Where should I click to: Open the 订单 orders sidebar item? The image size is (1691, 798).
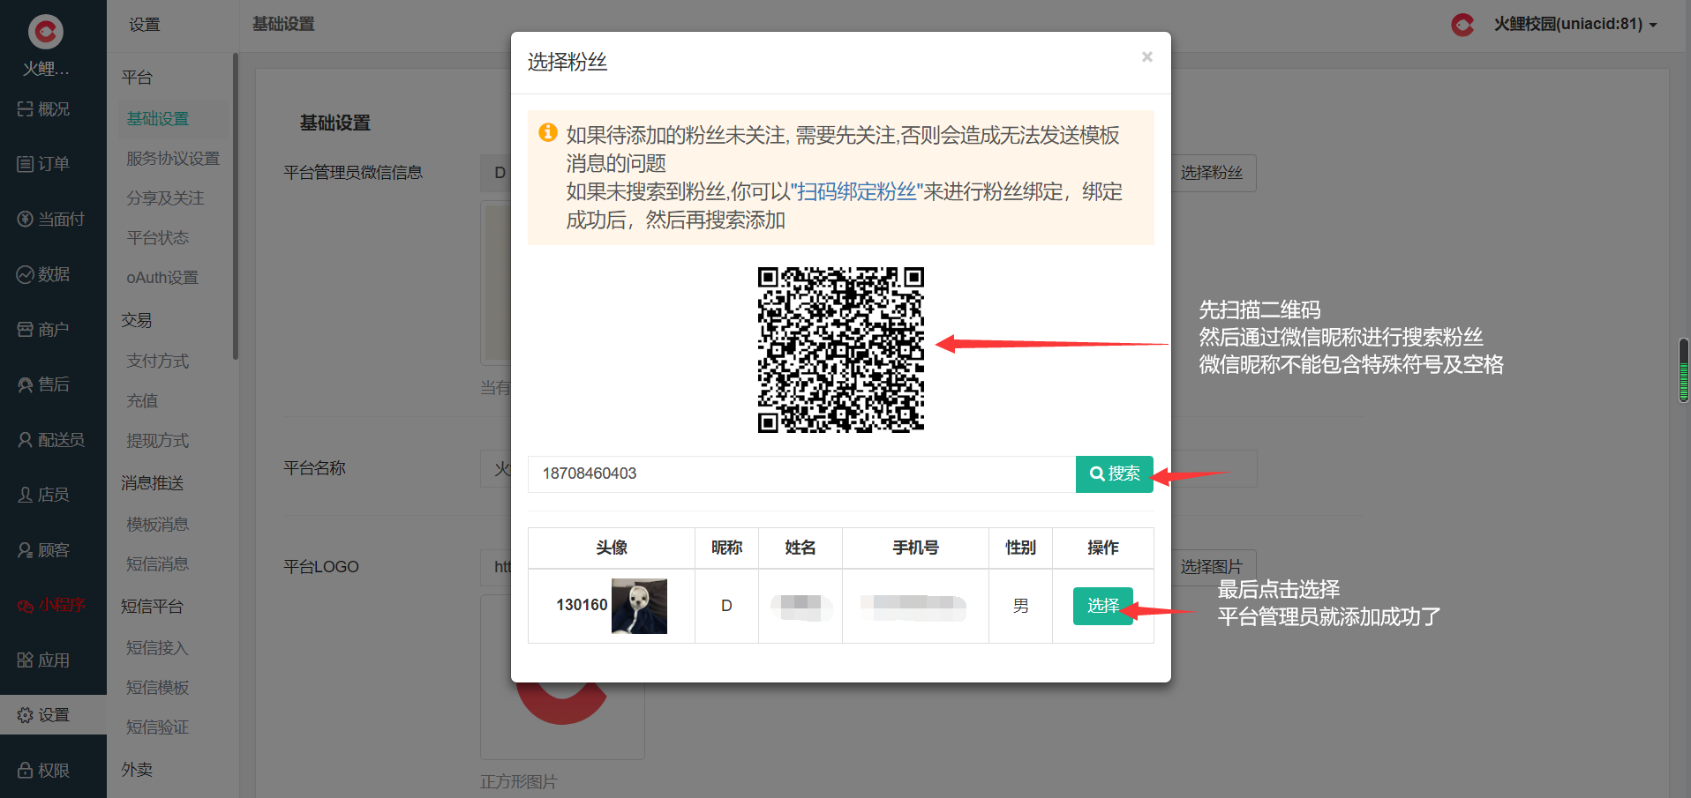(43, 164)
